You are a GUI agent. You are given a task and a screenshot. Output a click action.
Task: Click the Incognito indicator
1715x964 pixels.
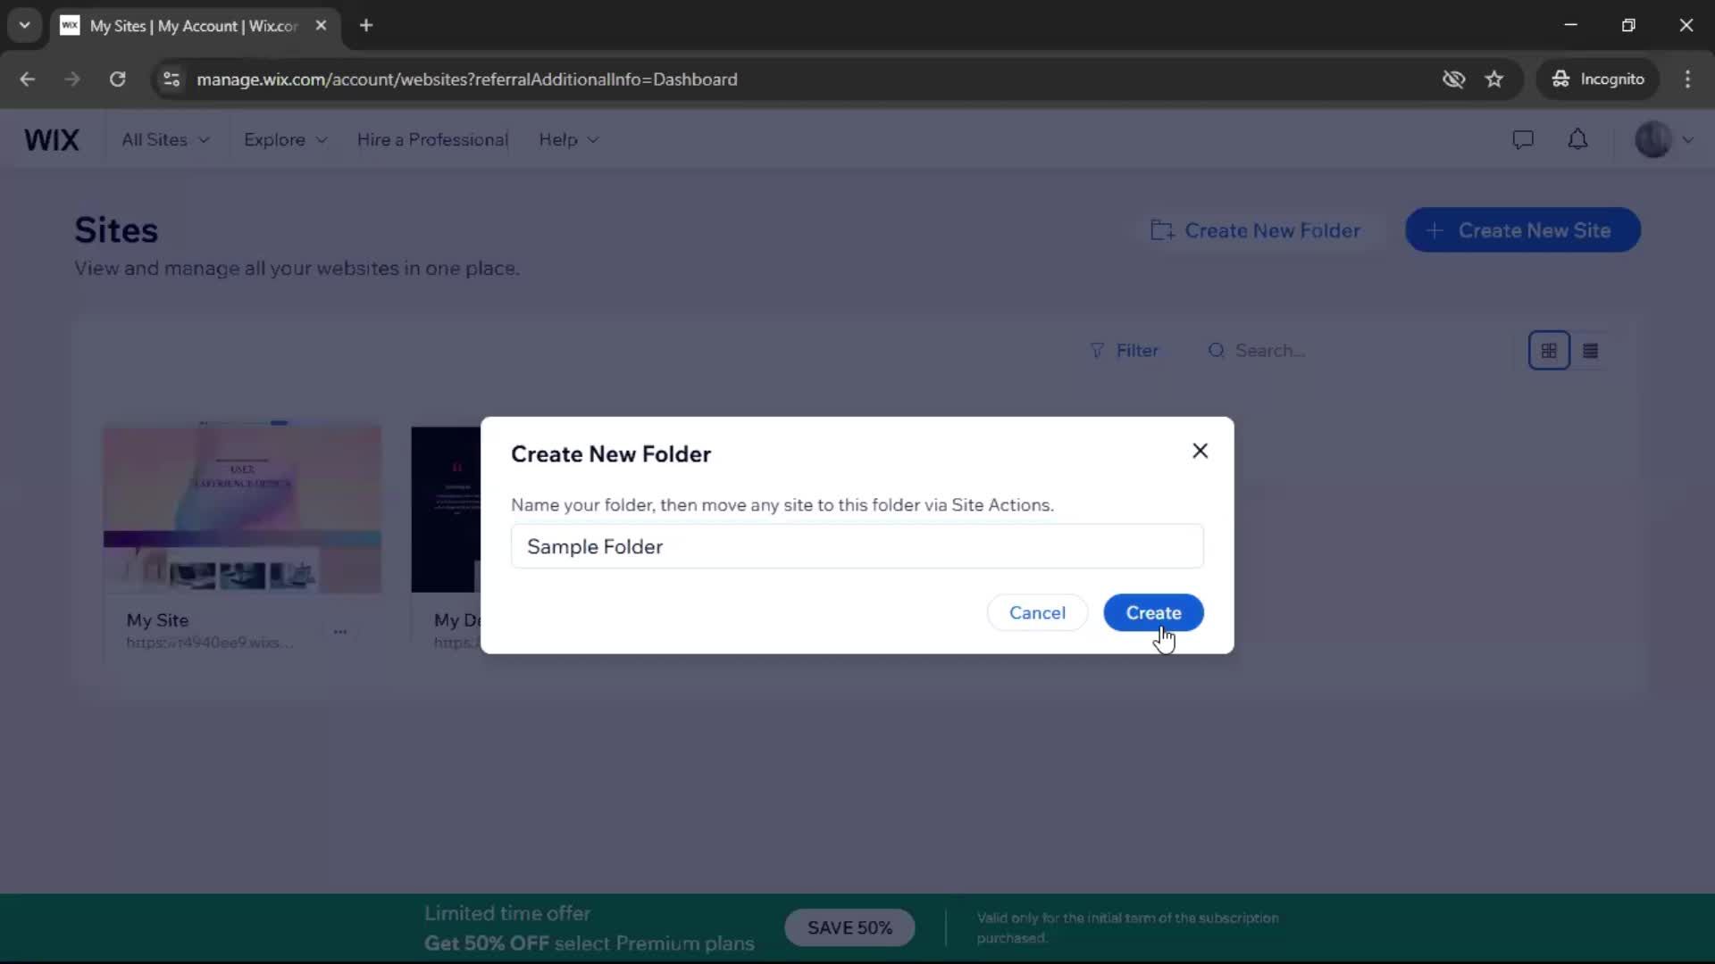(1598, 79)
